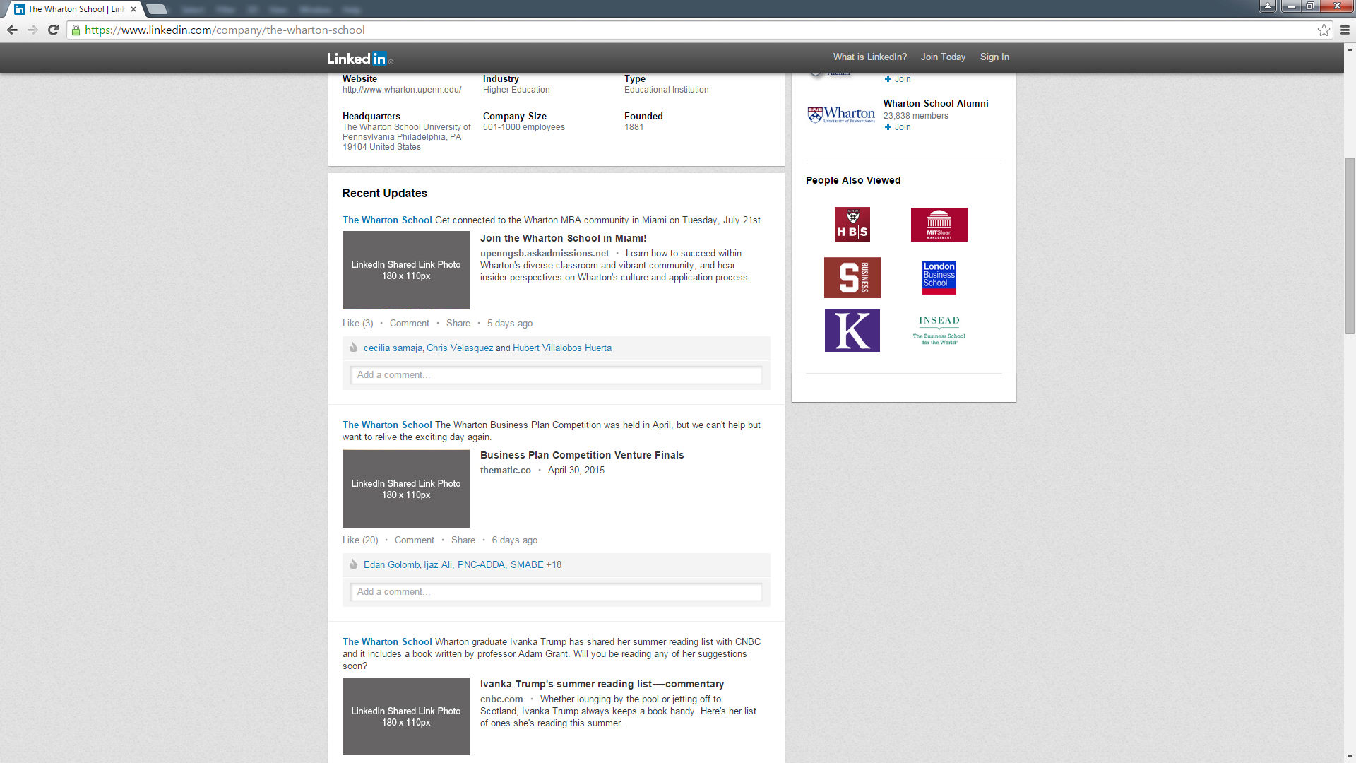Open Ivanka Trump's summer reading list article

(602, 685)
